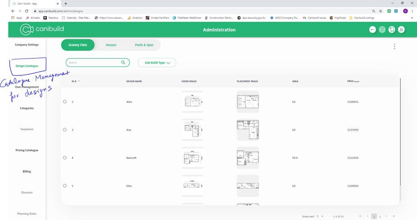Click the design Search input field
The image size is (417, 220).
click(x=97, y=63)
